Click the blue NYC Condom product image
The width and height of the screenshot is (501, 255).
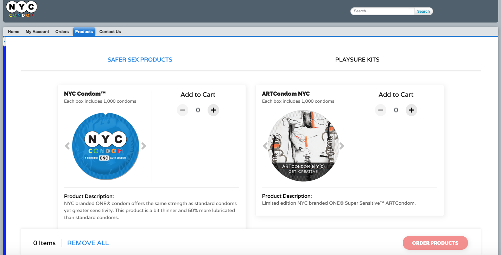105,146
